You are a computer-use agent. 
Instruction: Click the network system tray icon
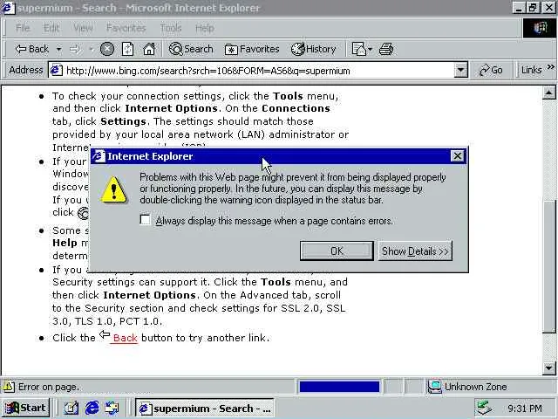[485, 408]
